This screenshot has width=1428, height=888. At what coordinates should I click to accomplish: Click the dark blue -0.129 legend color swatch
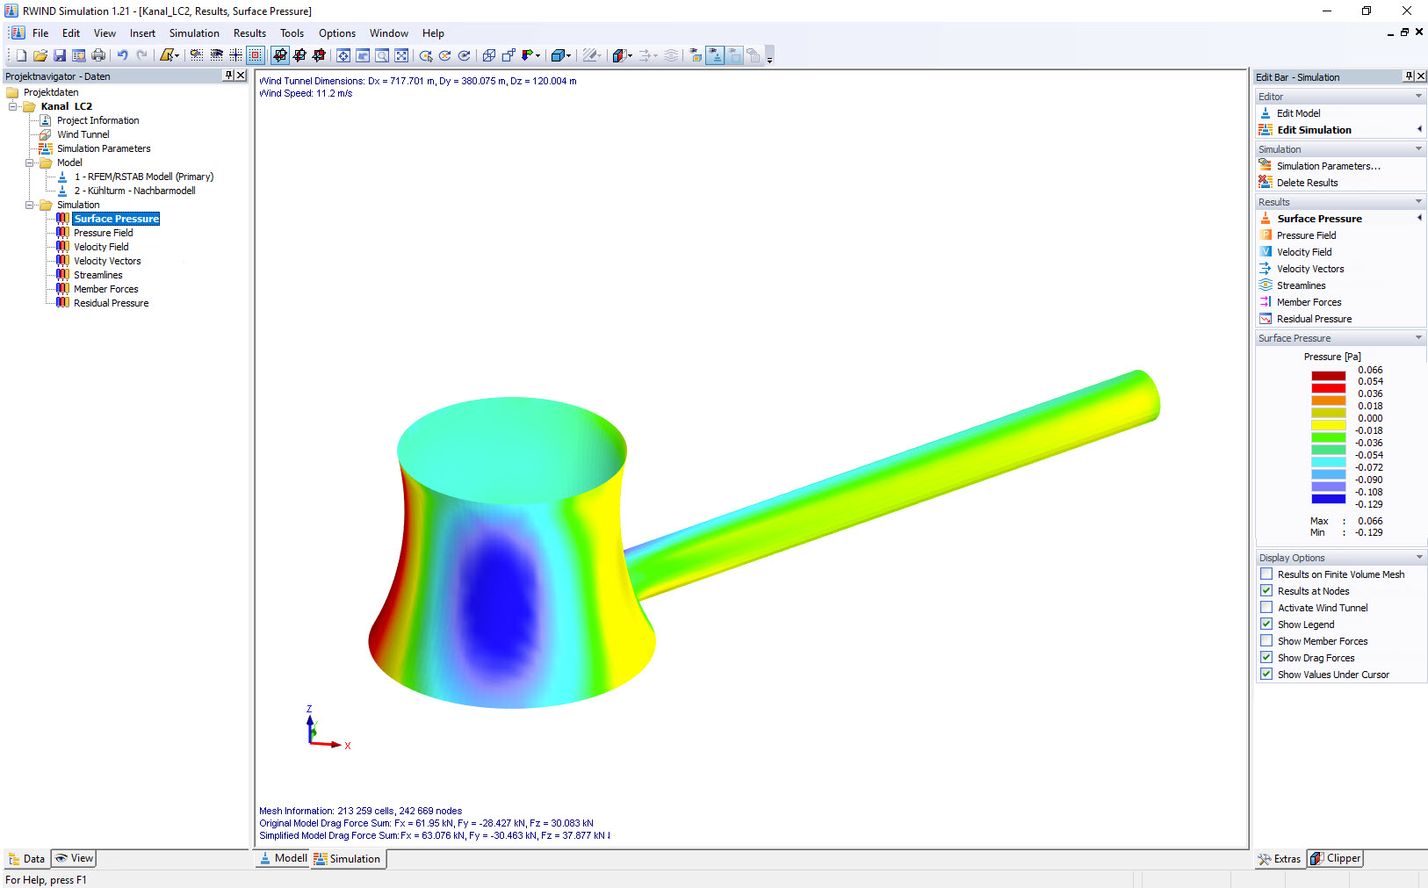click(1328, 499)
